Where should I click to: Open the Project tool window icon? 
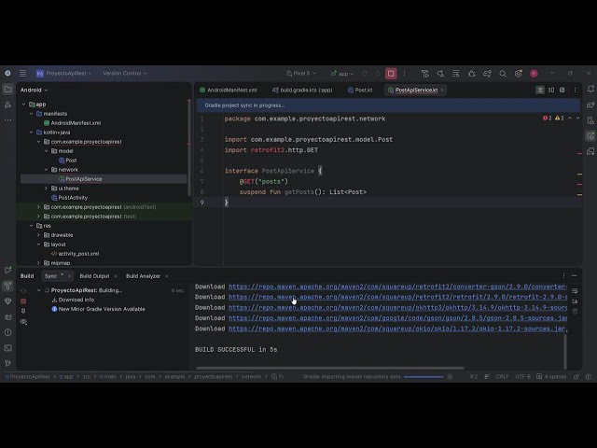pos(7,90)
